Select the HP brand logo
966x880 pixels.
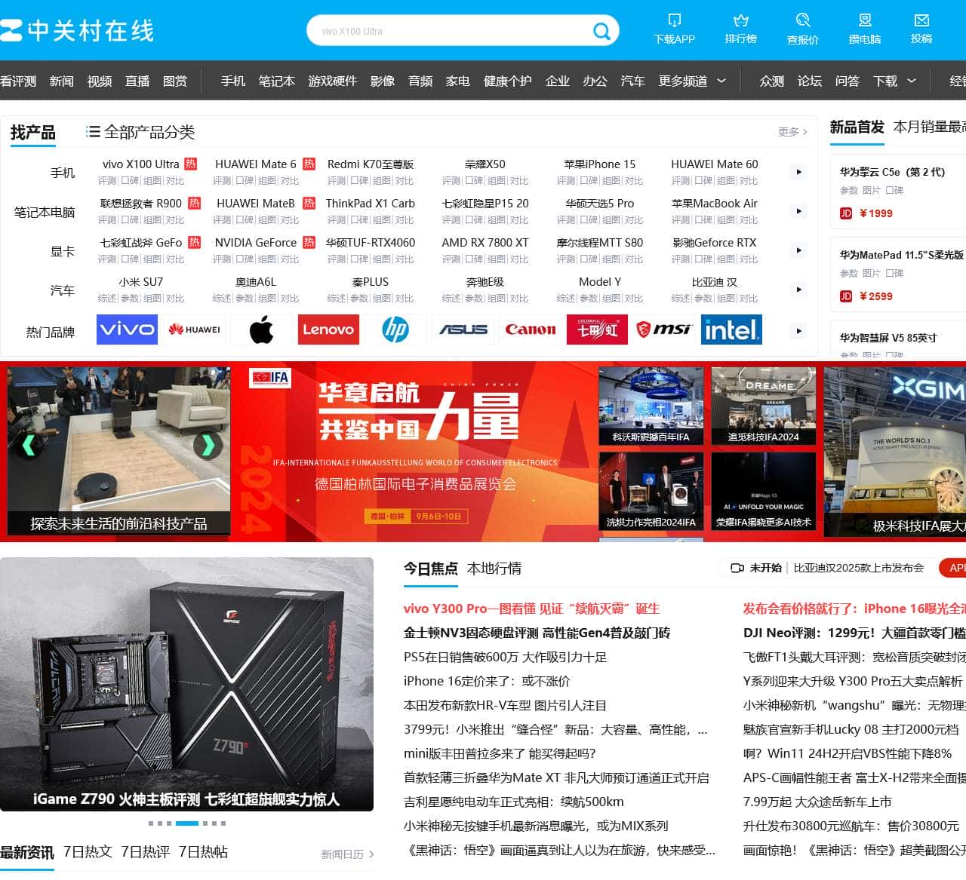click(395, 330)
